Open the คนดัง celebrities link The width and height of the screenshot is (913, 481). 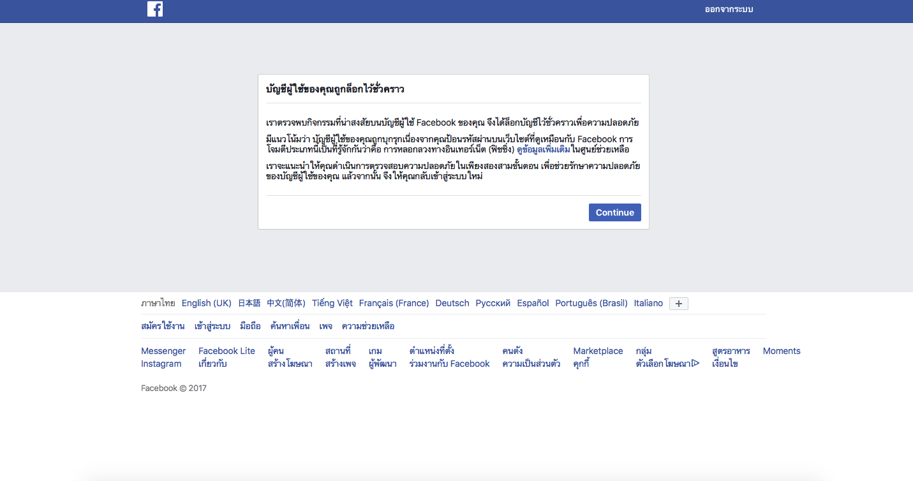[513, 351]
